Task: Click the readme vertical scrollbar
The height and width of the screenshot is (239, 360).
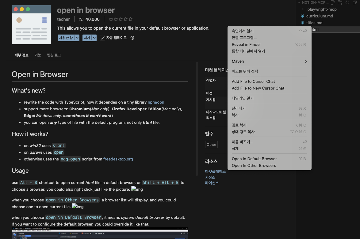Action: 197,119
